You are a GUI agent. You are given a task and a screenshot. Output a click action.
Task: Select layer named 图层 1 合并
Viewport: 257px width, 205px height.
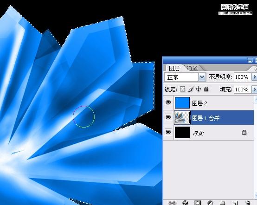click(206, 118)
